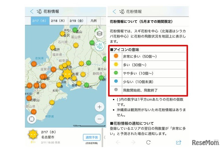Tap the yellow marker near 豊橋
The image size is (223, 149).
pos(79,83)
